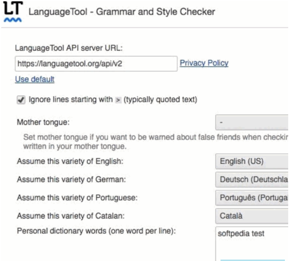Expand the Català variety dropdown
This screenshot has height=261, width=289.
[252, 216]
